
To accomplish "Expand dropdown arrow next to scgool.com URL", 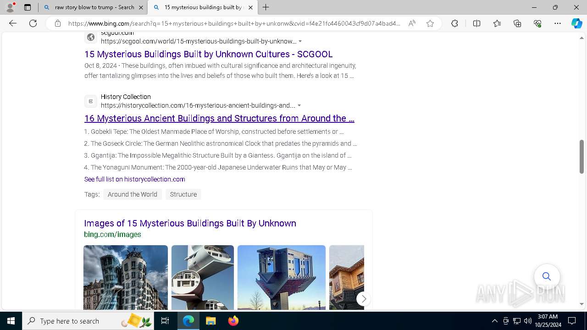I will [300, 41].
